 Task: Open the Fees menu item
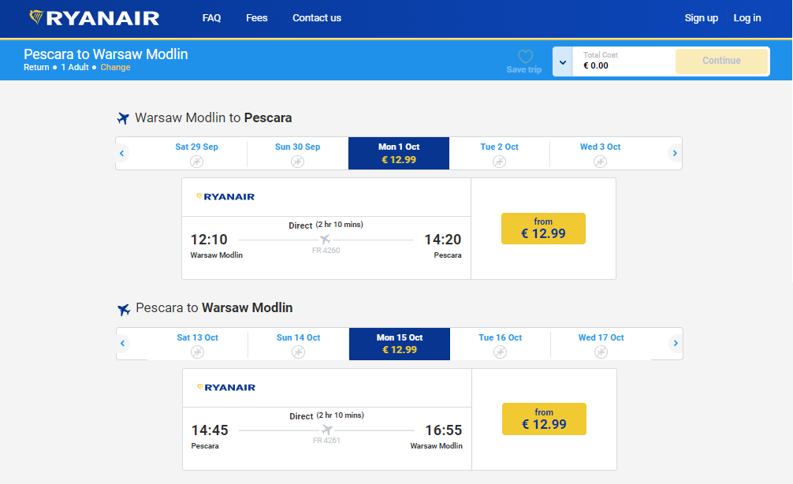tap(257, 18)
